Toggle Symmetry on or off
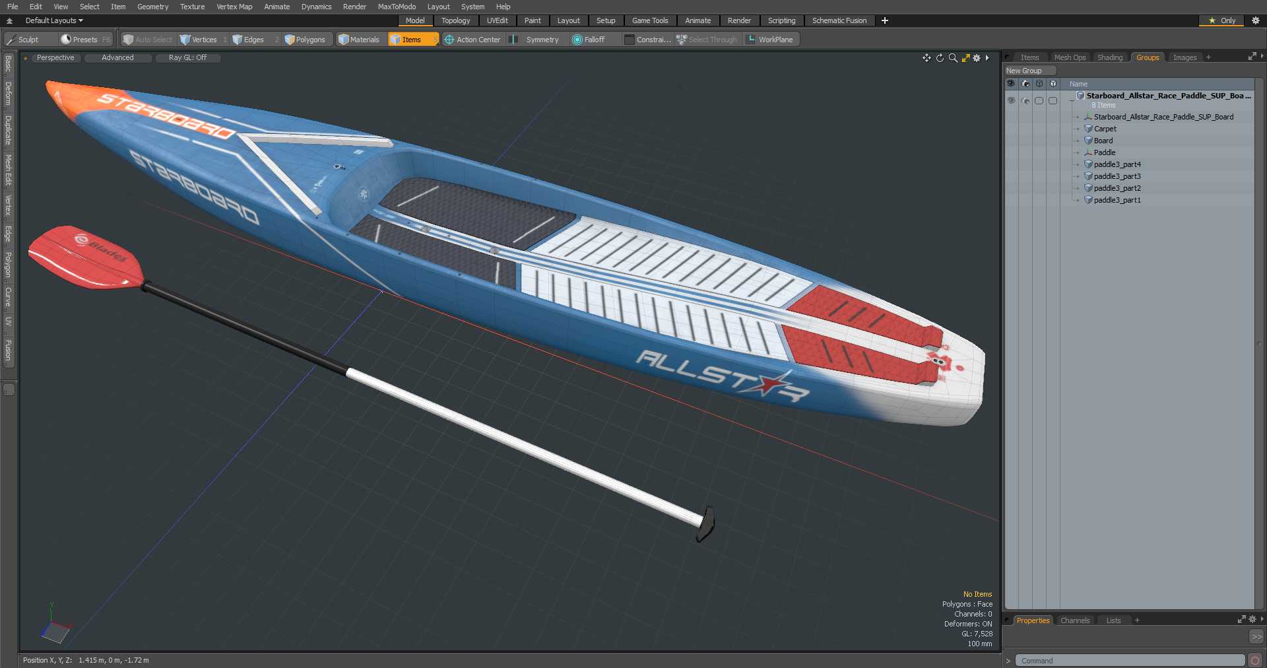Screen dimensions: 1267x668 tap(536, 40)
